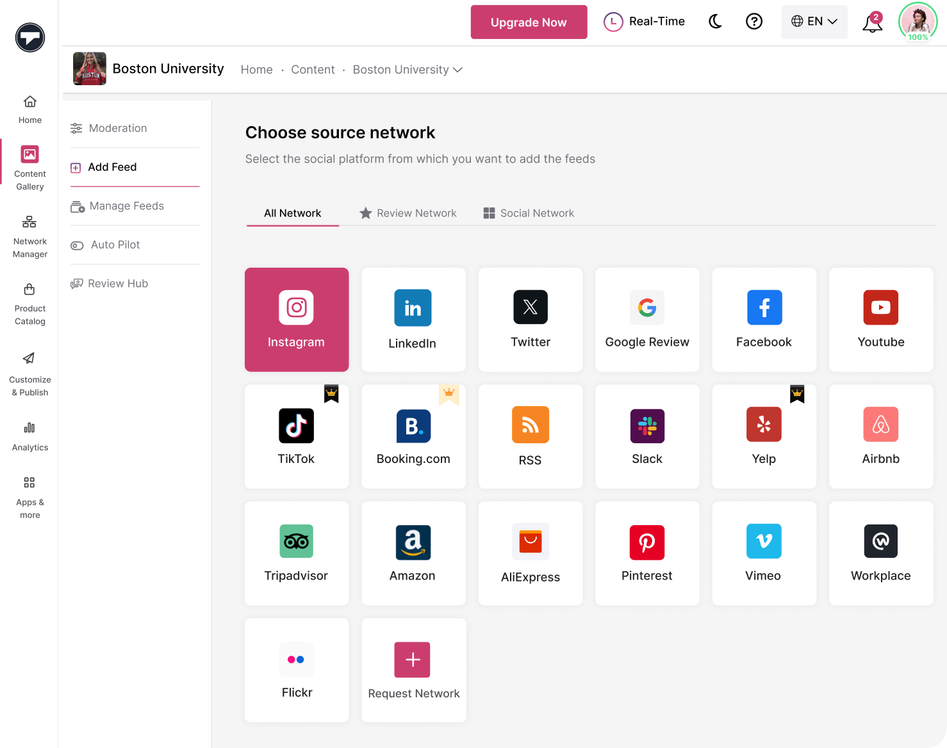Viewport: 947px width, 748px height.
Task: Select Google Review network
Action: point(647,320)
